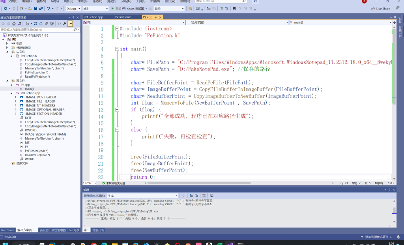Collapse the main() function code block
This screenshot has width=404, height=245.
pyautogui.click(x=117, y=49)
